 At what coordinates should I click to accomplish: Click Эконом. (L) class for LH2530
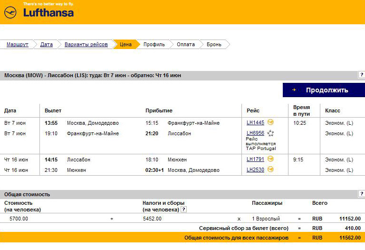click(x=339, y=170)
